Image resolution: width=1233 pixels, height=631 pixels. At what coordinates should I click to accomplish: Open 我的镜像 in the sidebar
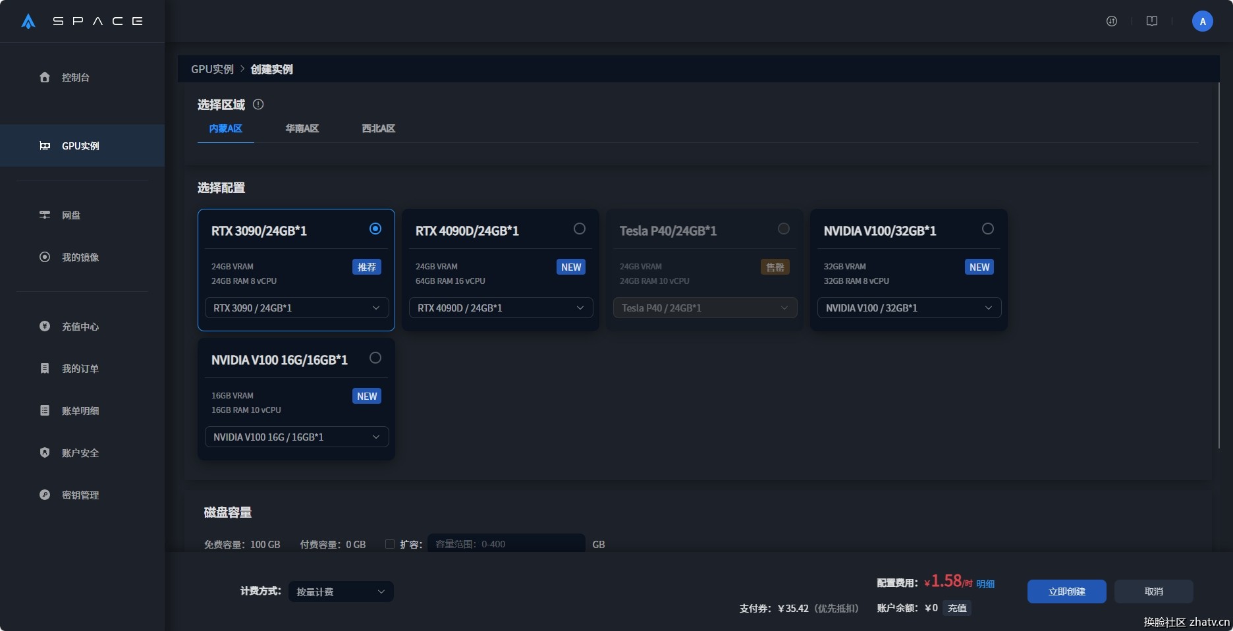click(x=80, y=257)
